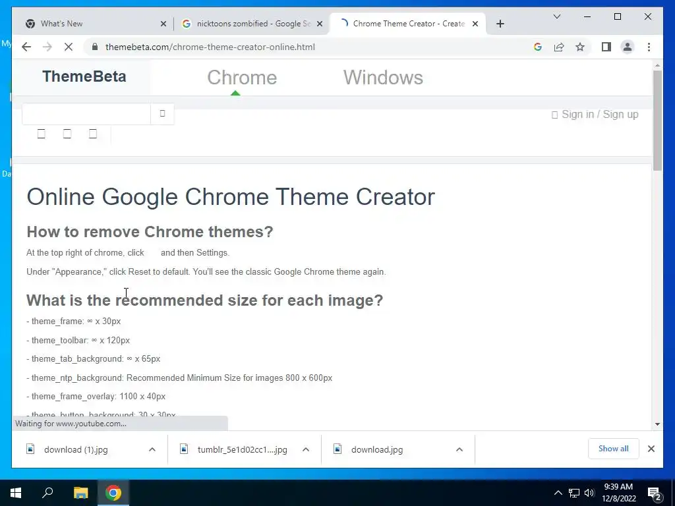Switch to the What's New tab
This screenshot has height=506, width=675.
(92, 24)
